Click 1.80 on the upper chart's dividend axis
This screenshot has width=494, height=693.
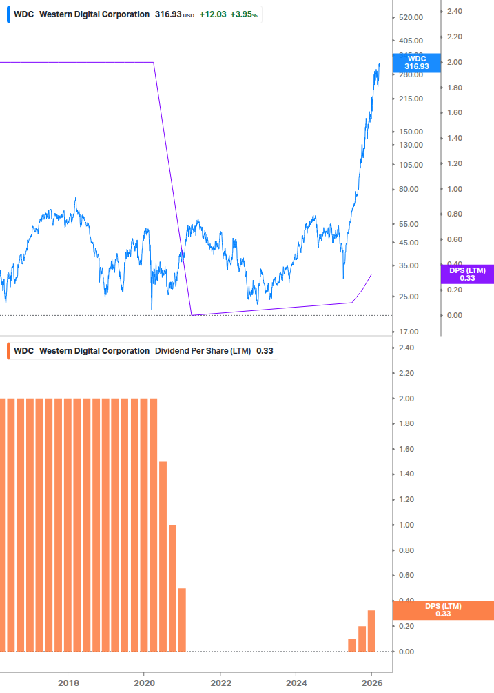455,88
